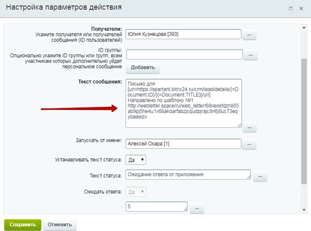
Task: Expand the Устанавливать текст статуса dropdown
Action: click(136, 160)
